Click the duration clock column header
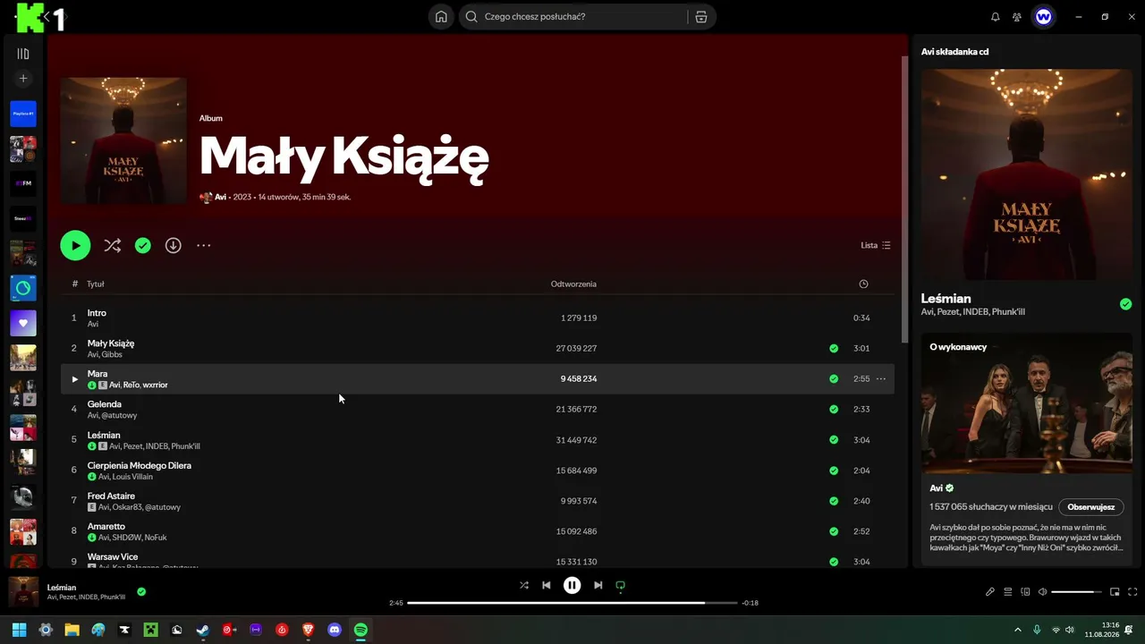This screenshot has height=644, width=1145. [x=863, y=284]
